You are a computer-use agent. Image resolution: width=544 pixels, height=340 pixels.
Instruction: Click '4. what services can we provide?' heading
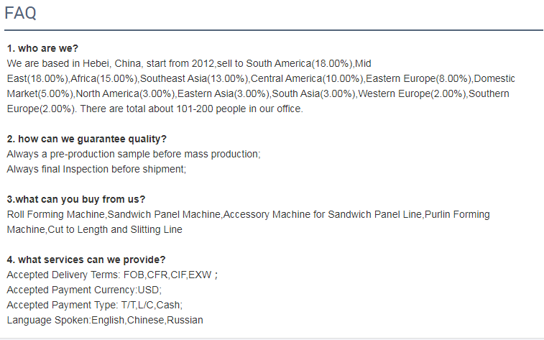pos(86,259)
